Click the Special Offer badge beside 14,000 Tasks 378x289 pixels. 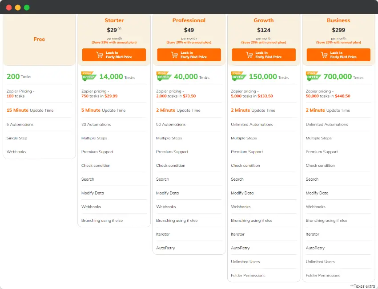coord(88,76)
